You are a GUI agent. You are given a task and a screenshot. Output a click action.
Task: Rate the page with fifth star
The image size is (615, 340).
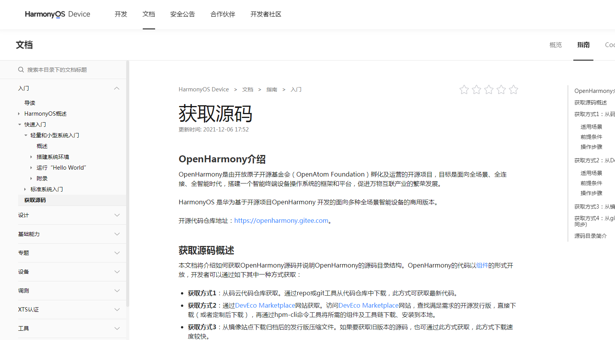514,90
